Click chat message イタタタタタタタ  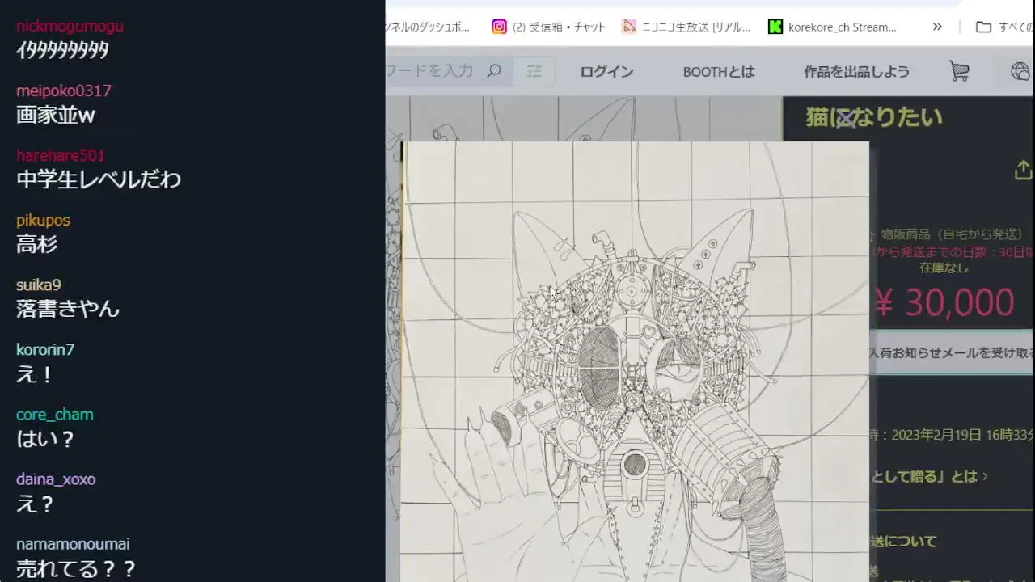coord(62,50)
